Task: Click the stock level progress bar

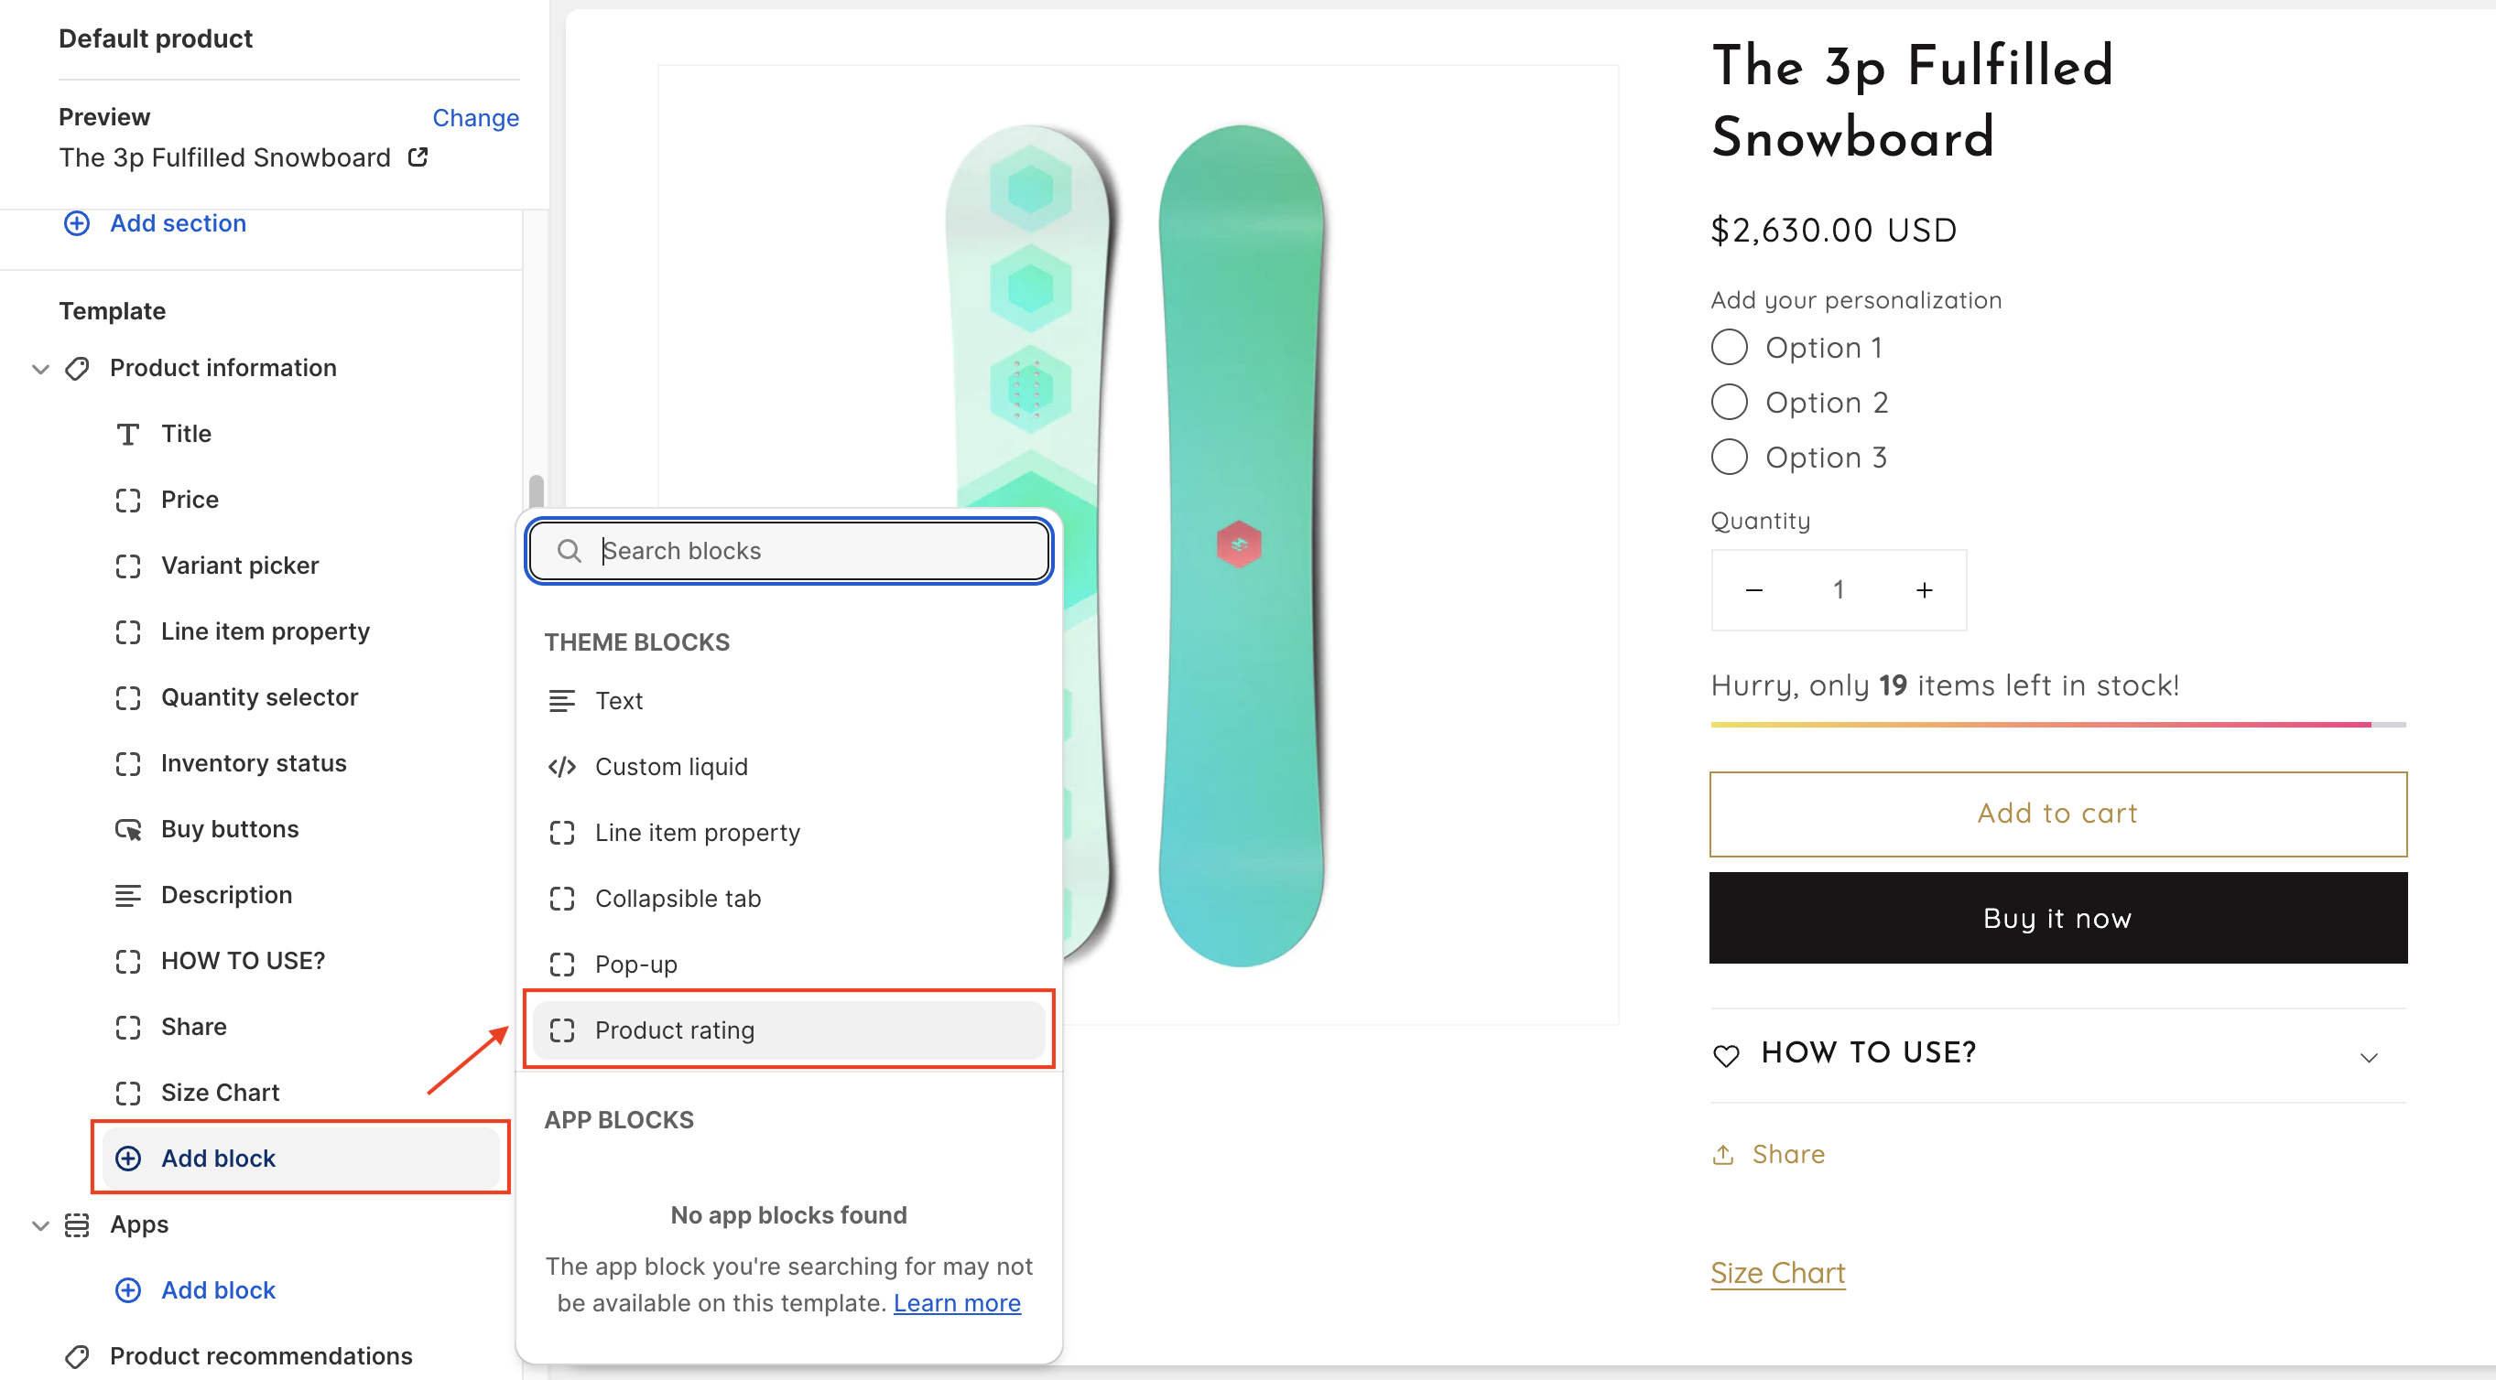Action: point(2057,725)
